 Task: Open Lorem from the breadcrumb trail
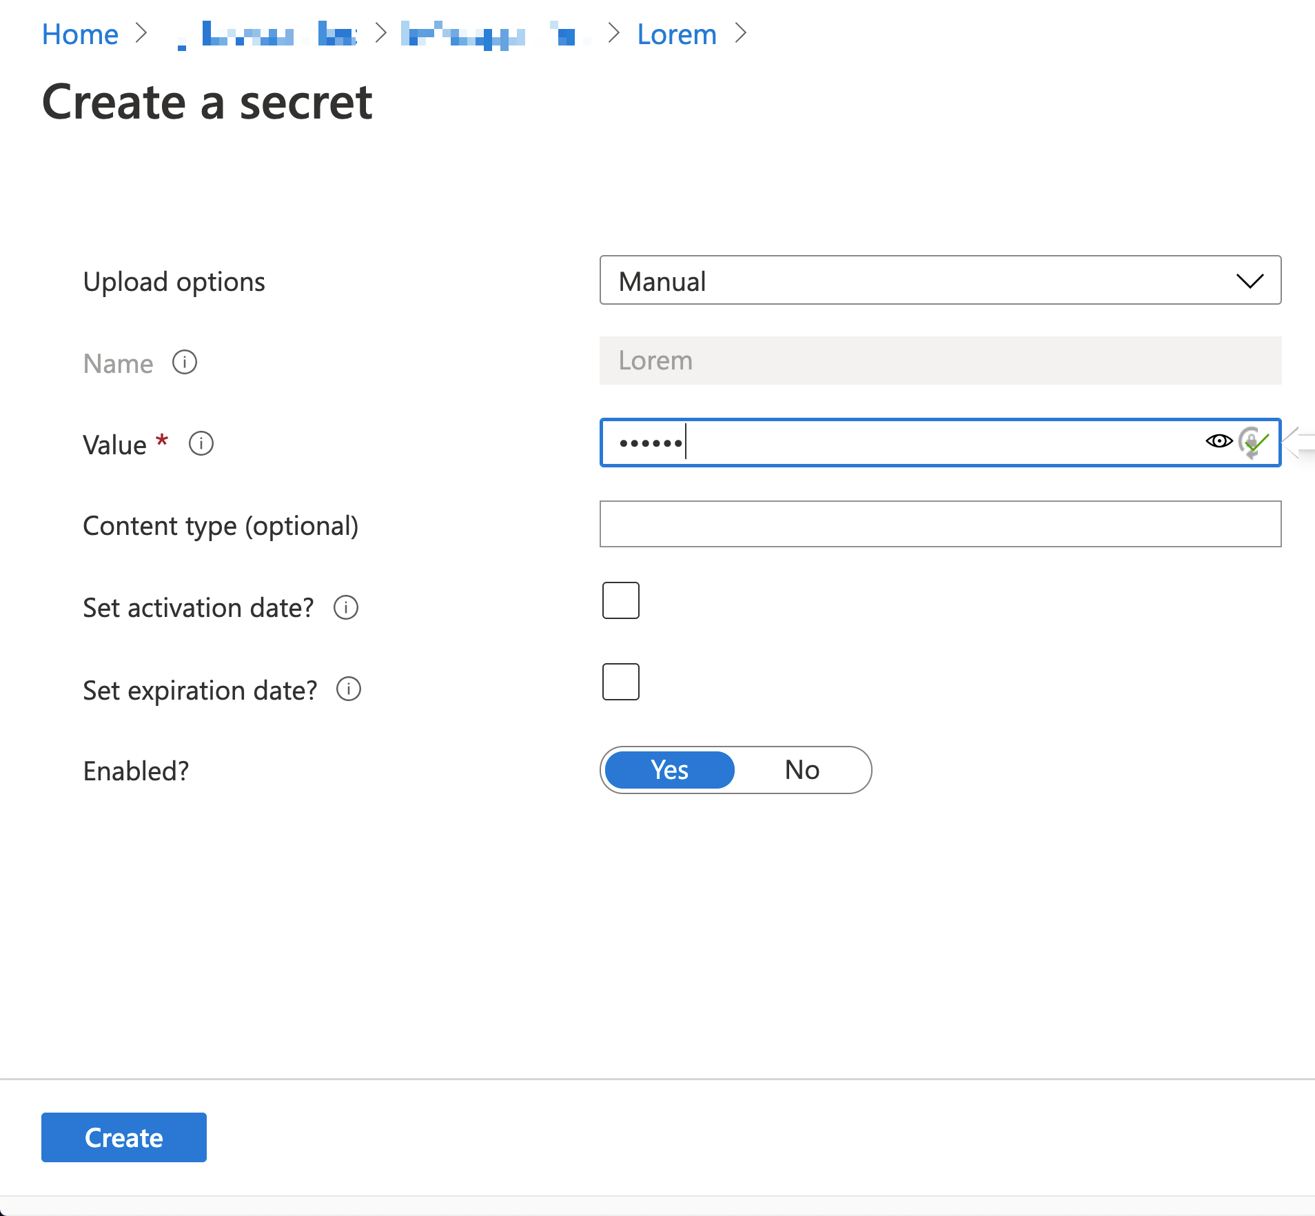[x=676, y=33]
